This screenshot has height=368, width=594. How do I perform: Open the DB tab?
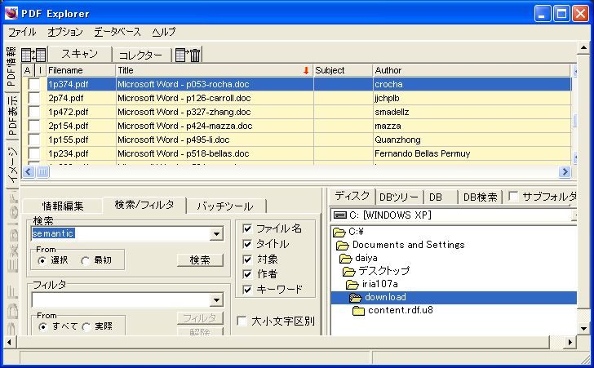pyautogui.click(x=436, y=197)
